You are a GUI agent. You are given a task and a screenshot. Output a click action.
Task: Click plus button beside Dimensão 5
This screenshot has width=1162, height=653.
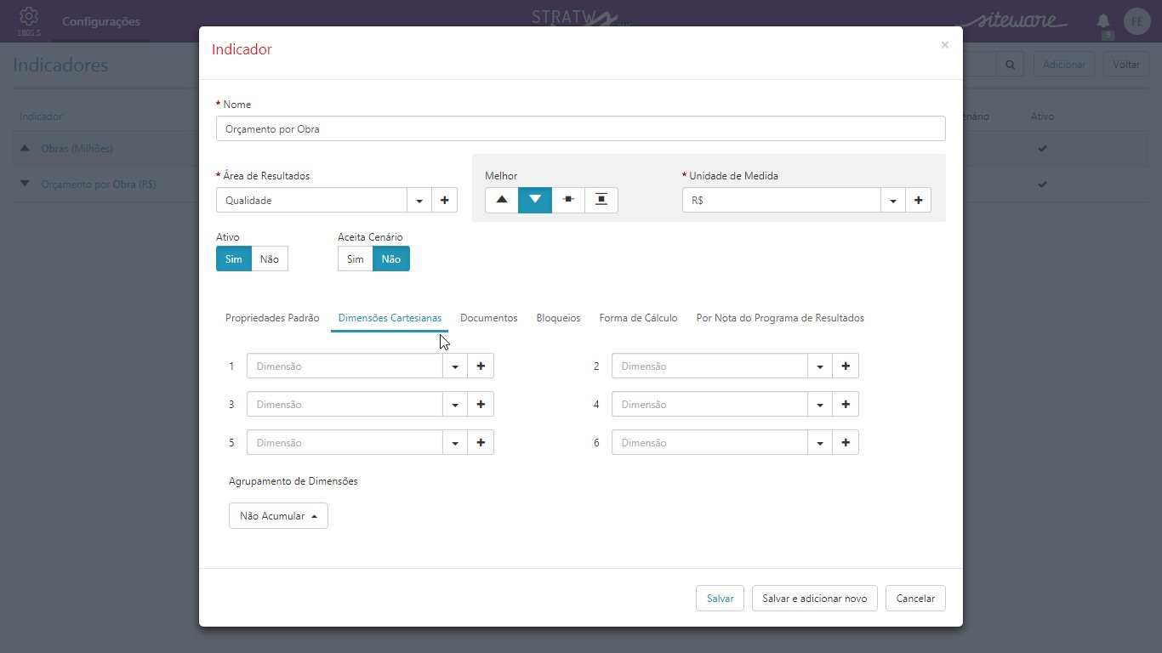pyautogui.click(x=481, y=443)
